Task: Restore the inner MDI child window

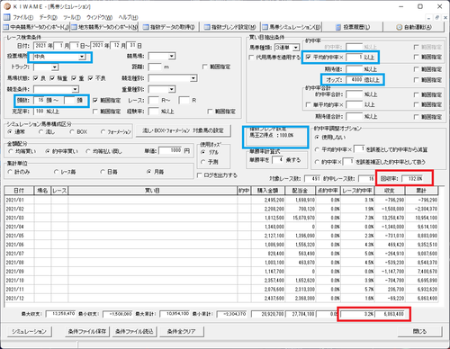Action: 437,18
